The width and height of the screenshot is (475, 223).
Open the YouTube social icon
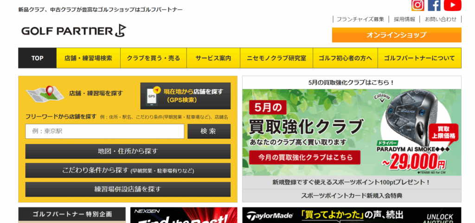pyautogui.click(x=453, y=5)
